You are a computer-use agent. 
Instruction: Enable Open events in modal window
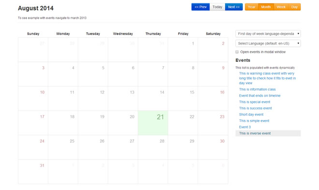coord(237,52)
